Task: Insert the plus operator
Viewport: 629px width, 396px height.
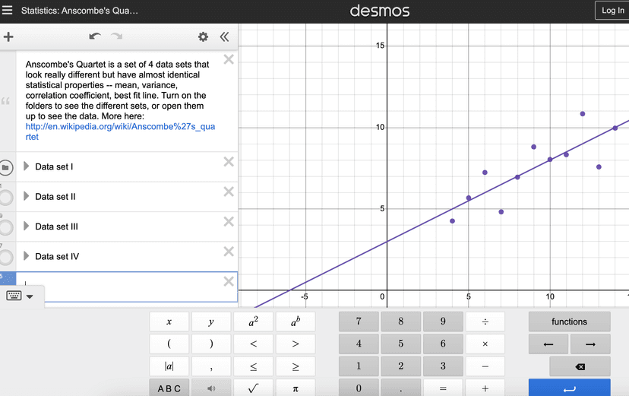Action: click(x=485, y=388)
